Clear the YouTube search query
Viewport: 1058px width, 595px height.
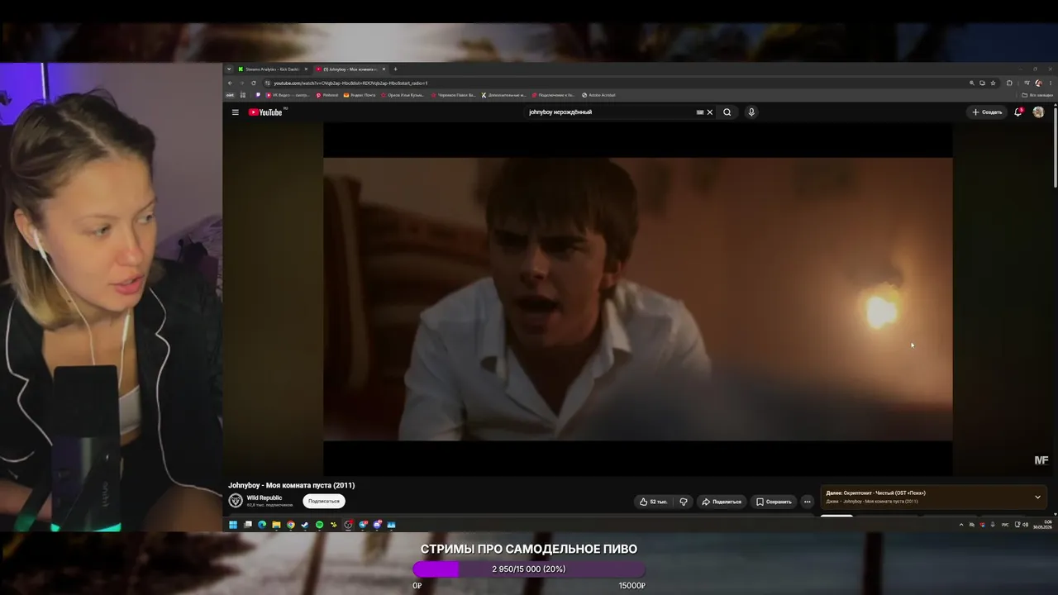709,112
